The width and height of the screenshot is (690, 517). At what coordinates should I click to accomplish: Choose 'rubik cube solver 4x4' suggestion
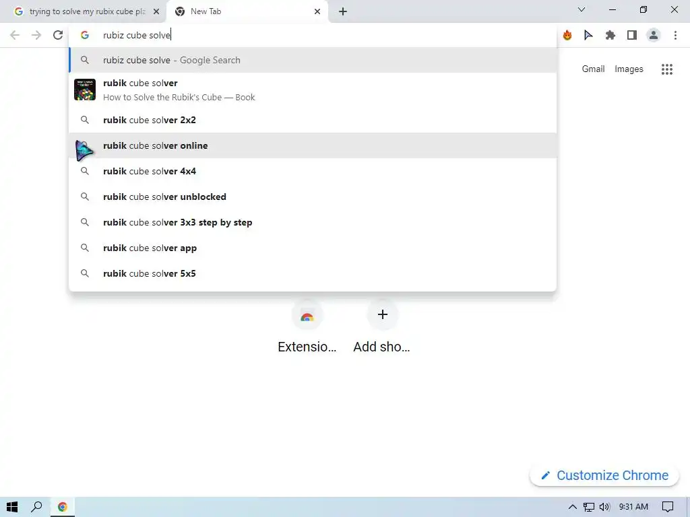(313, 171)
